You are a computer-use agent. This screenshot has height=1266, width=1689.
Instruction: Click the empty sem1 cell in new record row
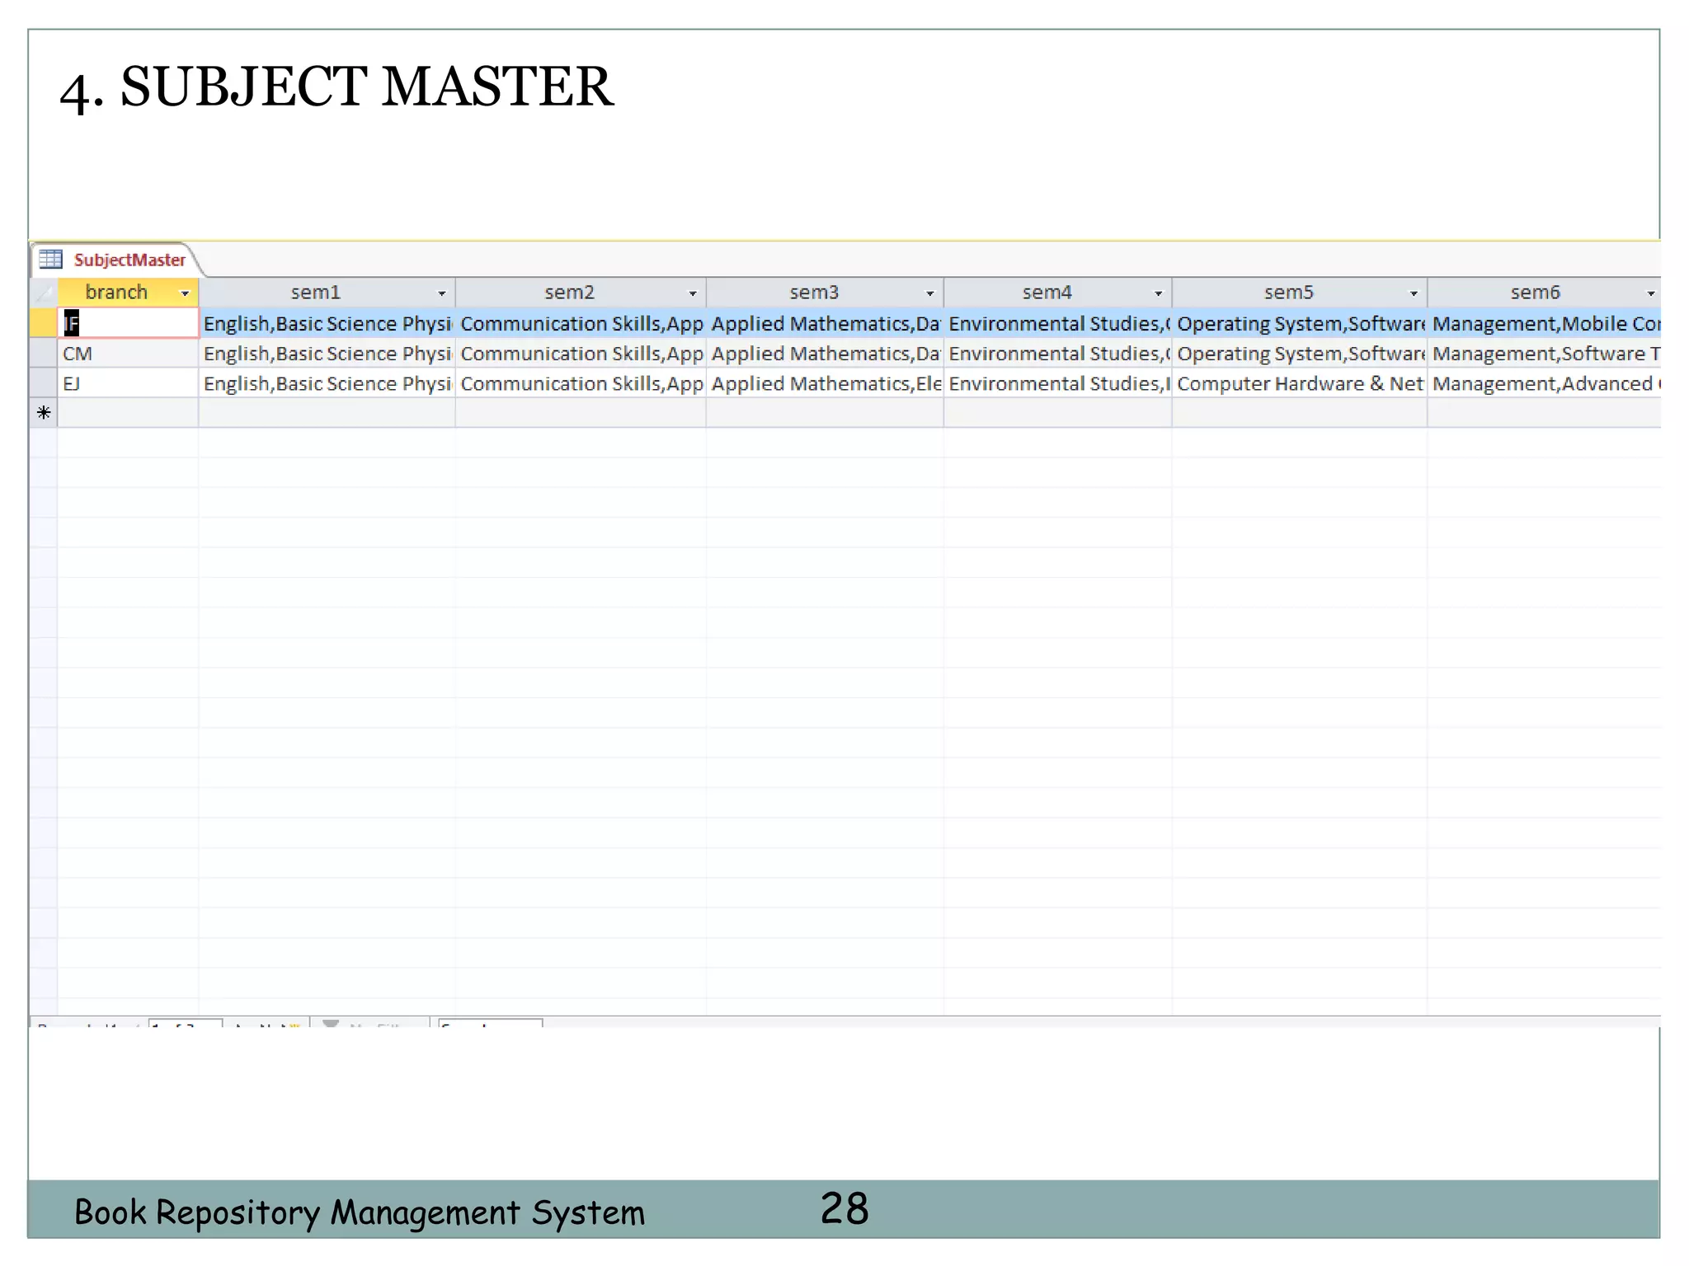point(327,413)
